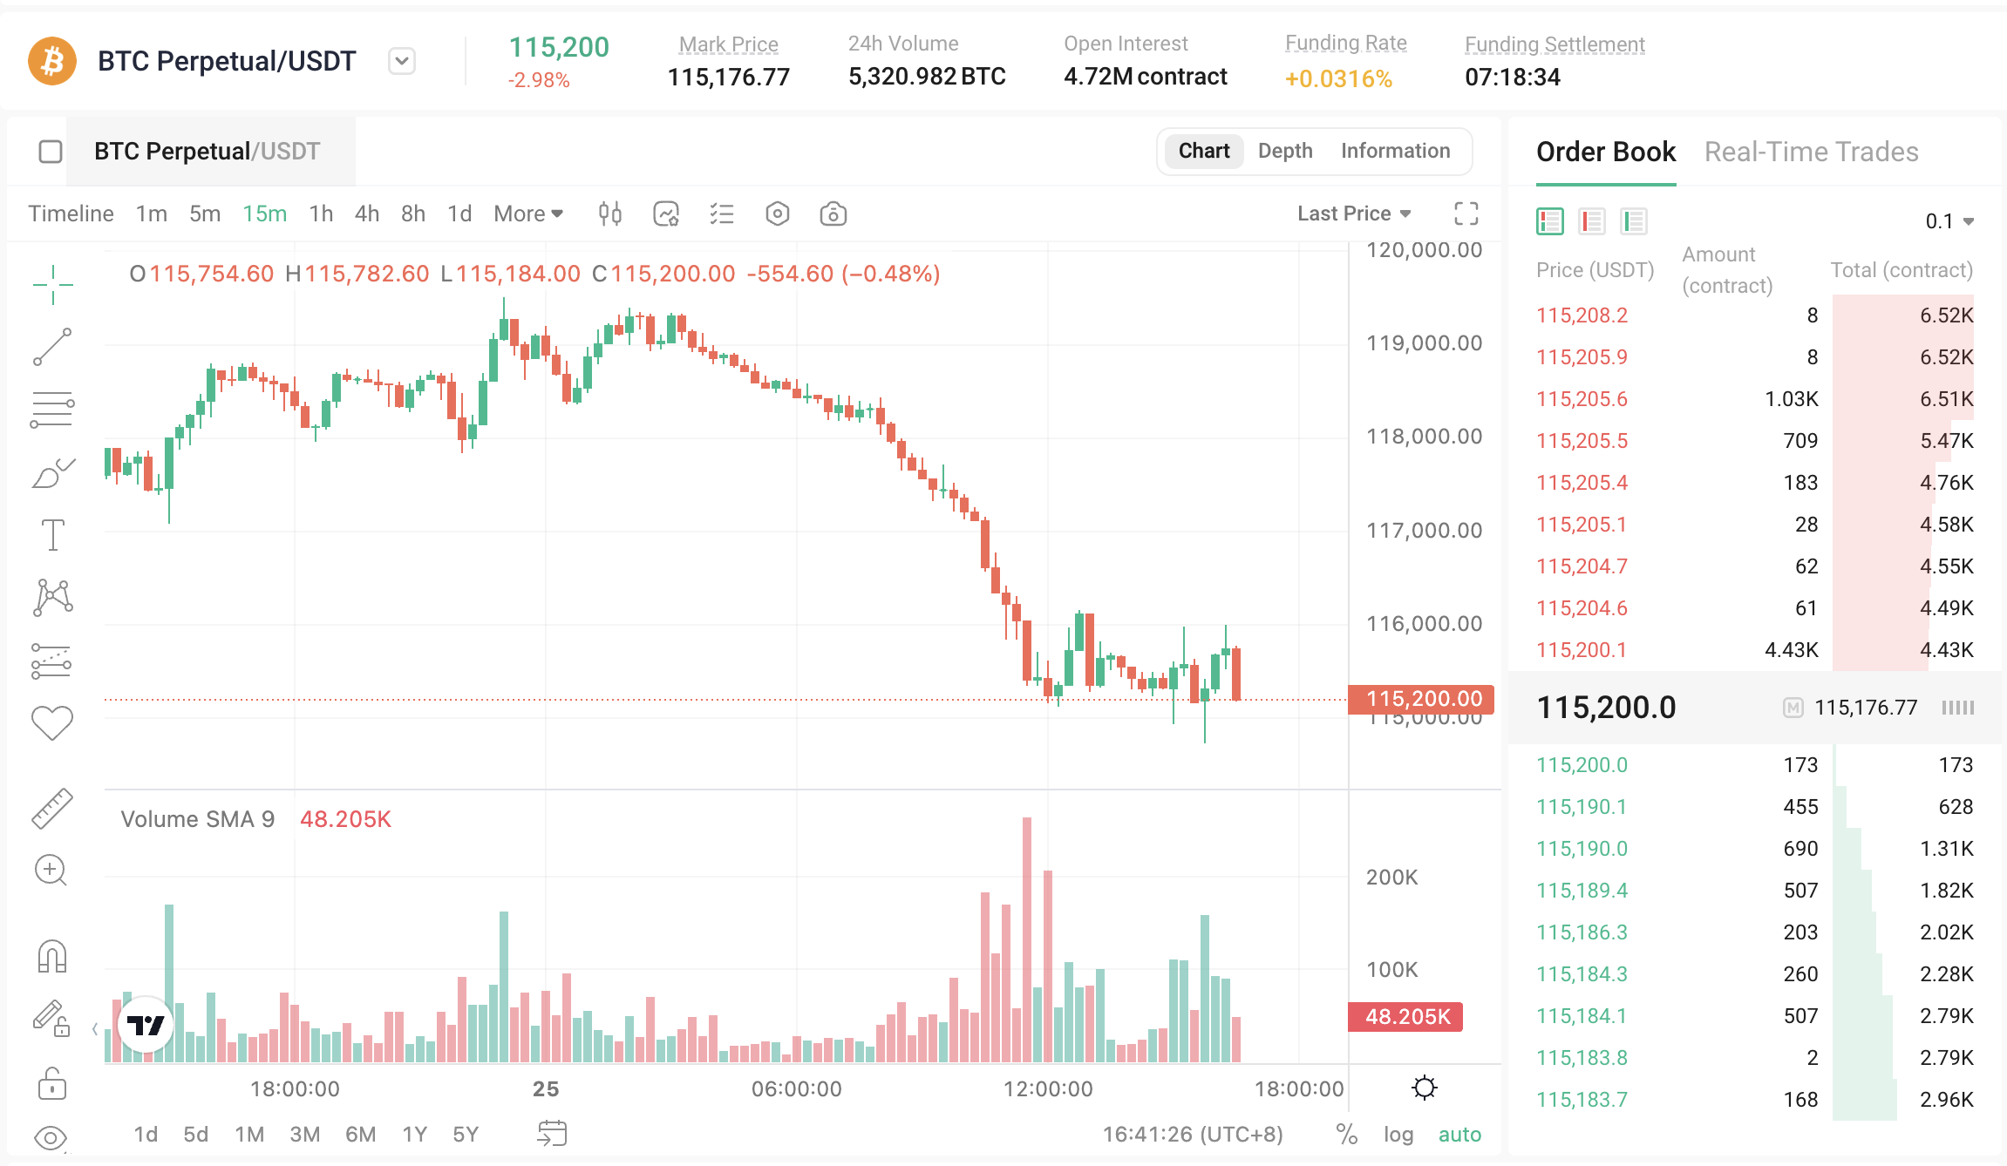The image size is (2007, 1166).
Task: Click the measure ruler tool
Action: (x=52, y=808)
